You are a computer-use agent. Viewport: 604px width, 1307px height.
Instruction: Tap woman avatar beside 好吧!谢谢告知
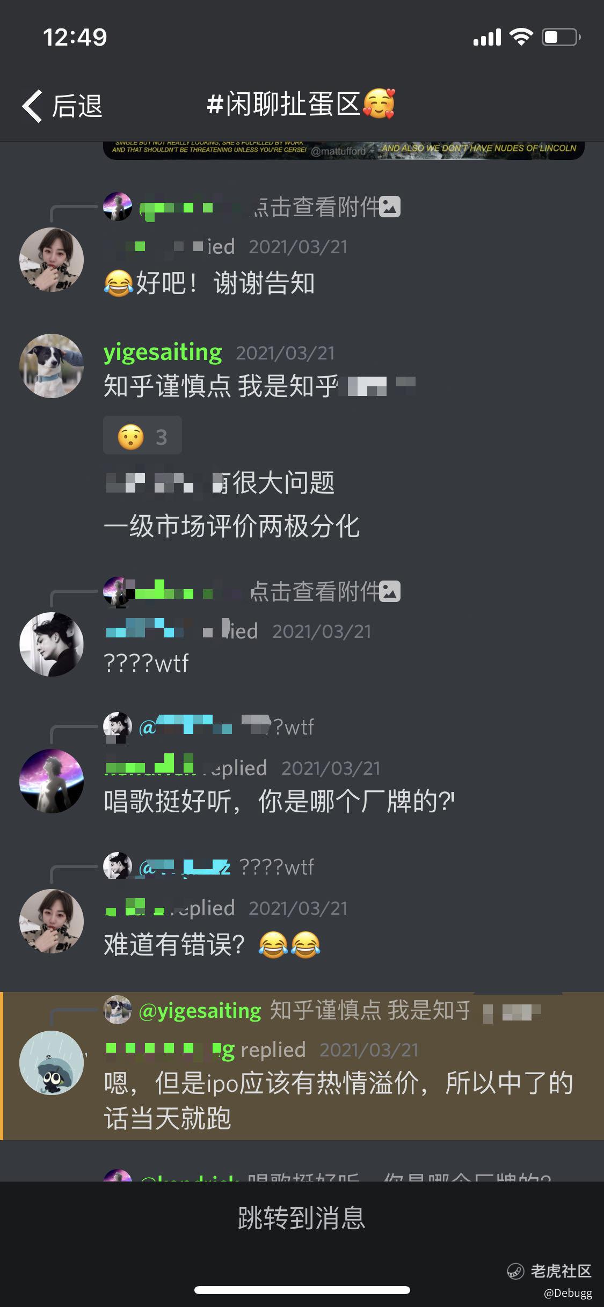[52, 260]
